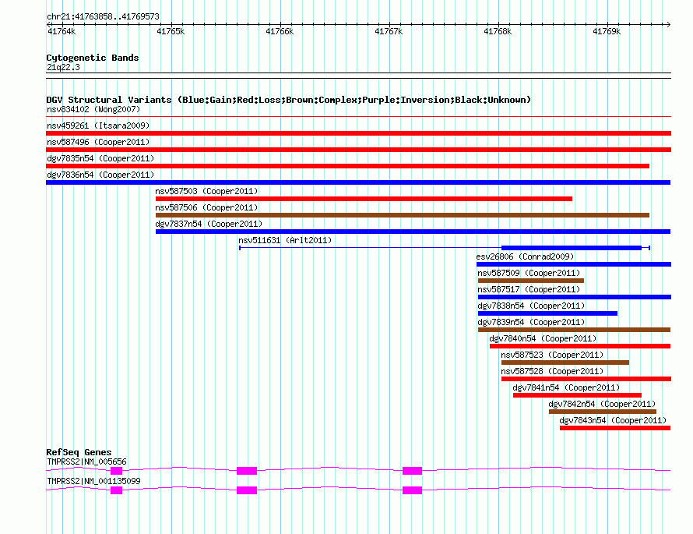Click the 41766k ruler tick label
The height and width of the screenshot is (534, 693).
pos(280,31)
